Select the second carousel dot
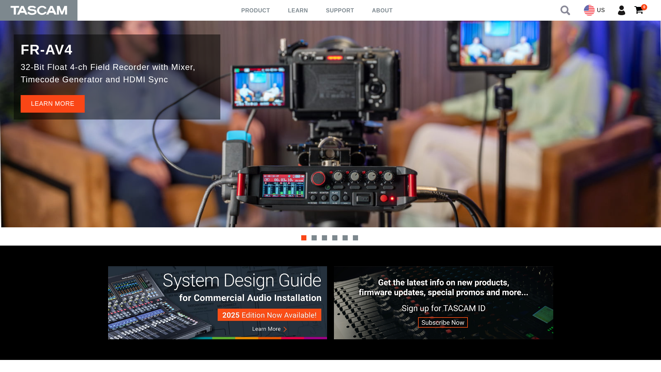Viewport: 661px width, 372px height. 314,238
